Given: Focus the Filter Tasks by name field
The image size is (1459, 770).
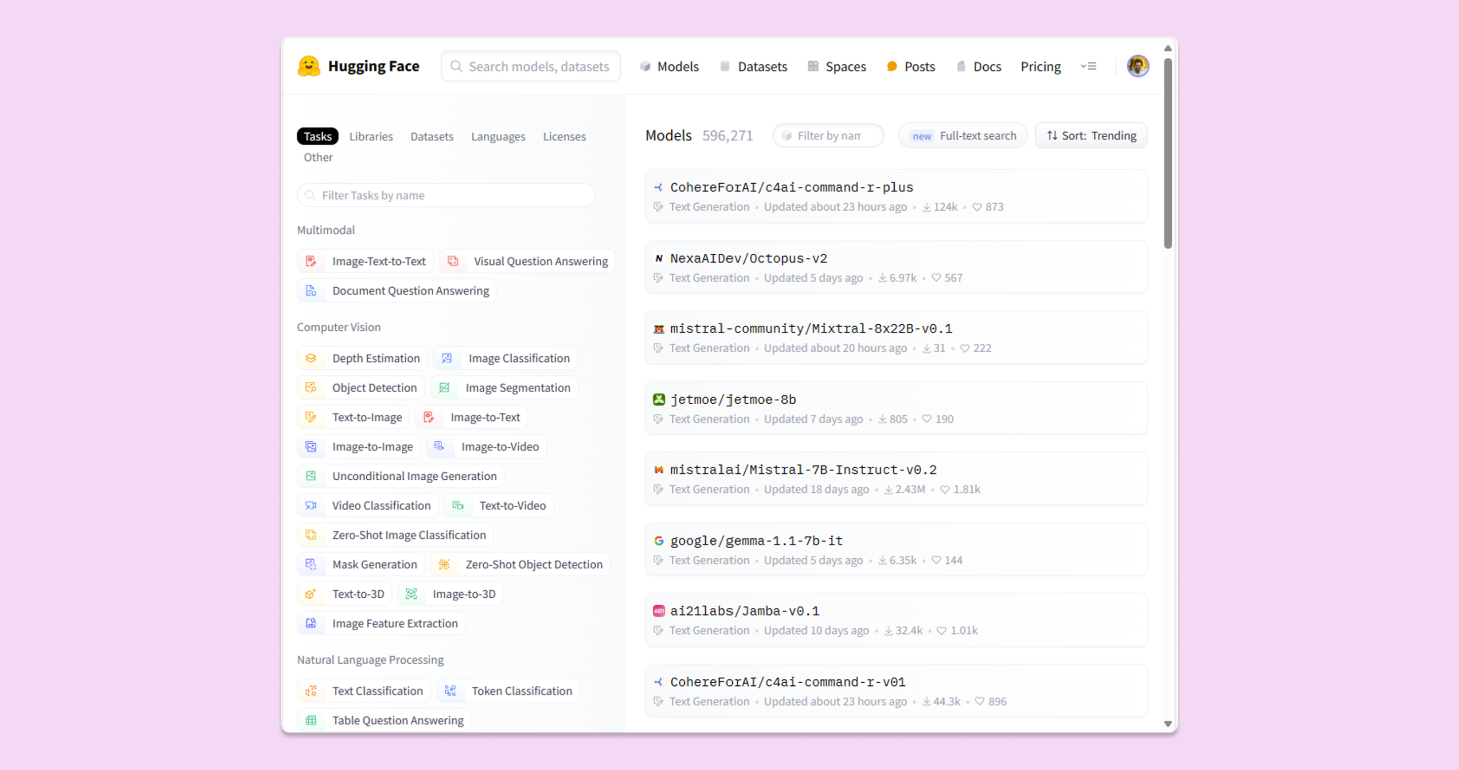Looking at the screenshot, I should click(446, 196).
